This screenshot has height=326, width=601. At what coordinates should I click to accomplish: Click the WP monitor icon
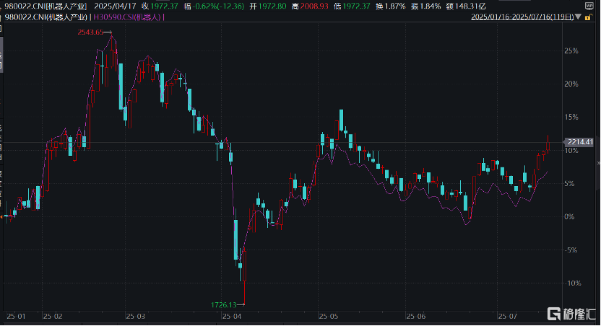tap(589, 6)
